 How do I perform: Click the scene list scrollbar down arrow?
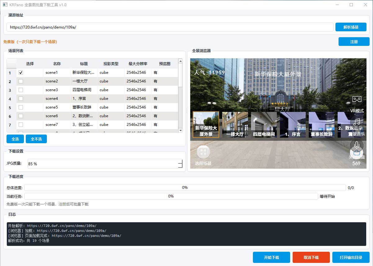coord(181,131)
